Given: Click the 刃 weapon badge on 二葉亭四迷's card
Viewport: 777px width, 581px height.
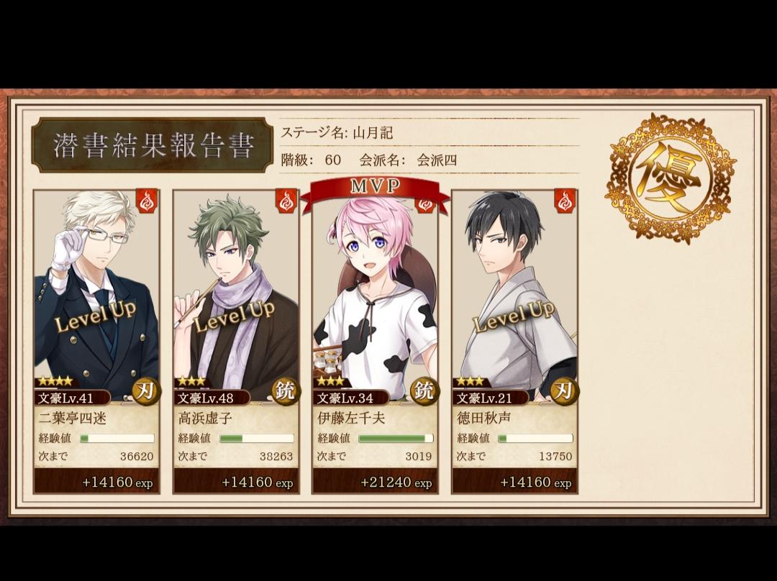Looking at the screenshot, I should click(145, 392).
